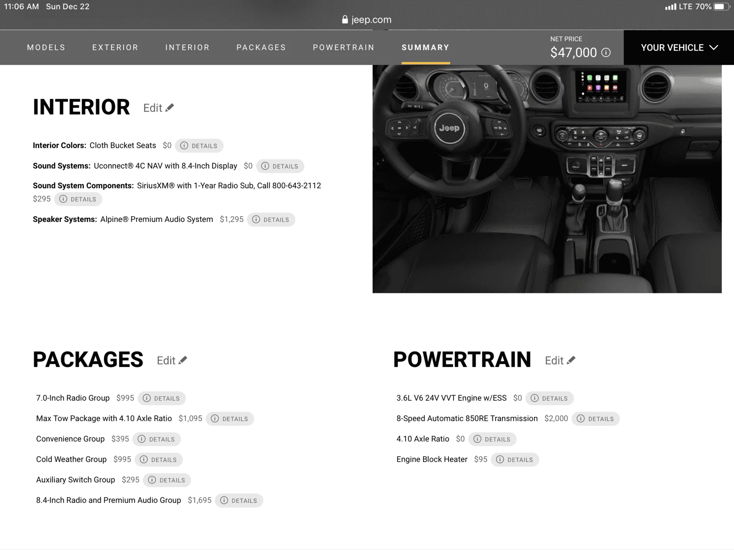Select the Packages navigation tab
The width and height of the screenshot is (734, 550).
click(x=261, y=47)
